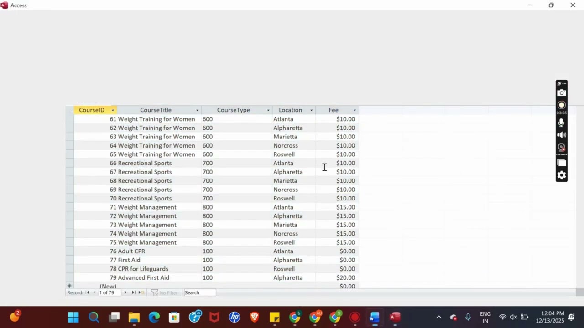Toggle the recorder system audio speaker
Screen dimensions: 584x328
[562, 135]
